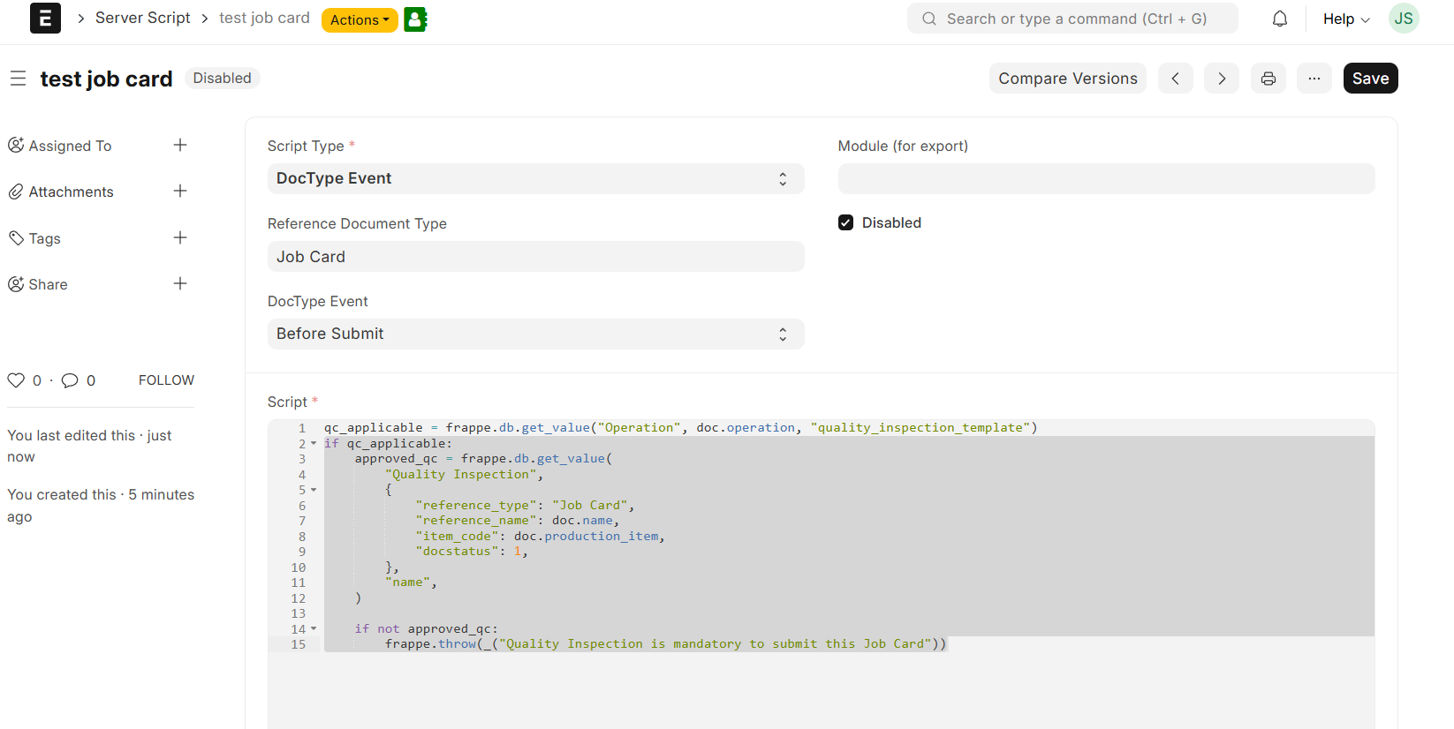Open the three-dot more options menu
1454x729 pixels.
[x=1314, y=79]
